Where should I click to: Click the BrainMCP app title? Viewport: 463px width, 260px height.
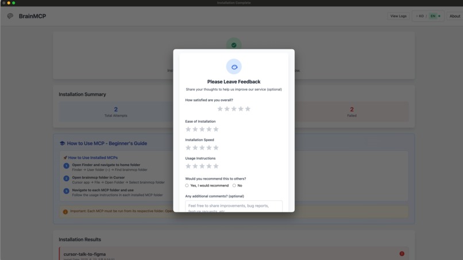33,16
